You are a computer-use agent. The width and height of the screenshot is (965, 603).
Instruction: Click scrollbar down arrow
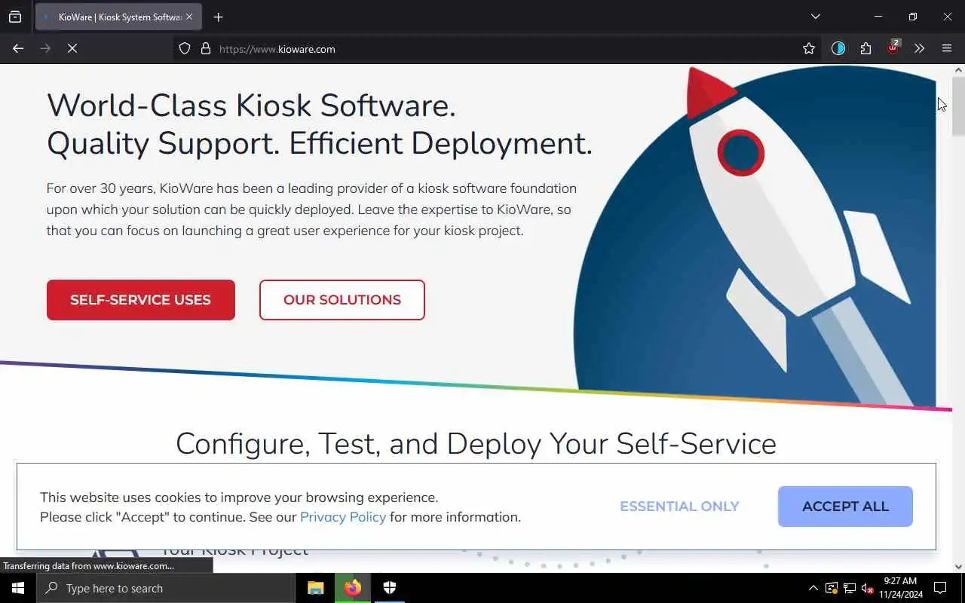coord(958,567)
